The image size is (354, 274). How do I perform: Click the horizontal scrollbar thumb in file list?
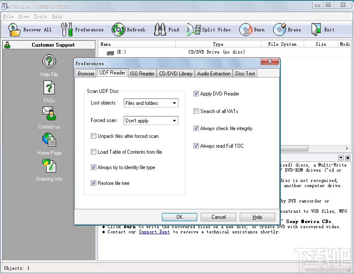tap(294, 149)
